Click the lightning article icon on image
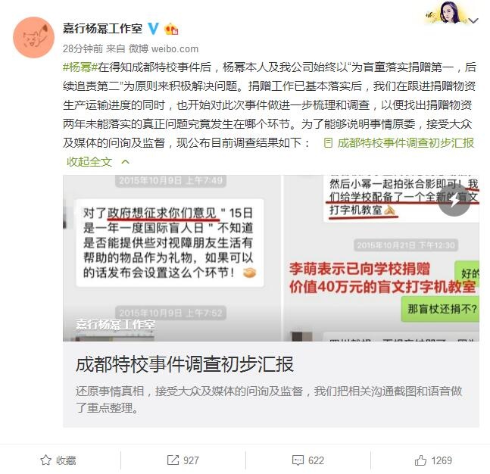Viewport: 490px width, 474px height. 454,200
